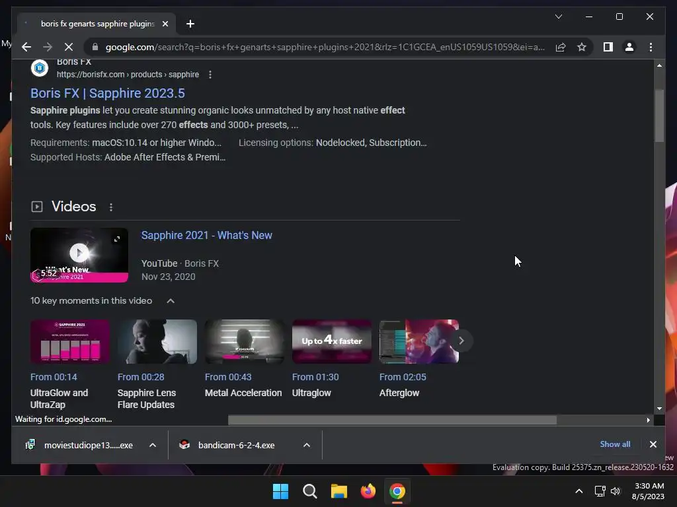Click UltraGlow and UltraZap label
677x507 pixels.
pyautogui.click(x=59, y=399)
